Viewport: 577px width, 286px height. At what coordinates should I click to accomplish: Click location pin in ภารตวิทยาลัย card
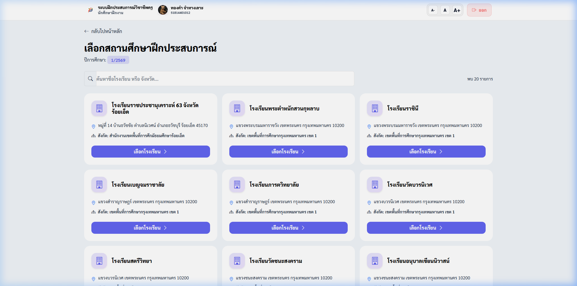231,203
